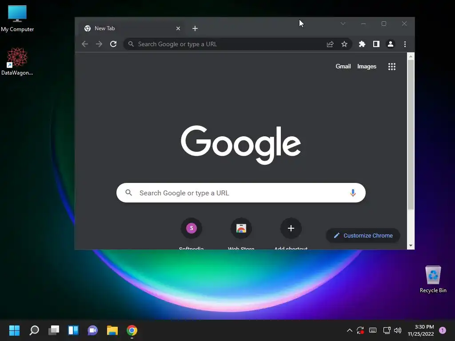Select the My Computer desktop icon
The height and width of the screenshot is (341, 455).
coord(17,19)
